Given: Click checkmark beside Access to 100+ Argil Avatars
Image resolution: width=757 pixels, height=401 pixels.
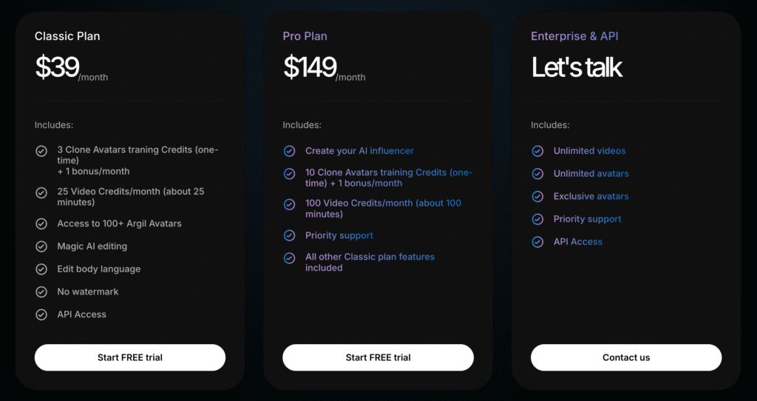Looking at the screenshot, I should pos(41,223).
